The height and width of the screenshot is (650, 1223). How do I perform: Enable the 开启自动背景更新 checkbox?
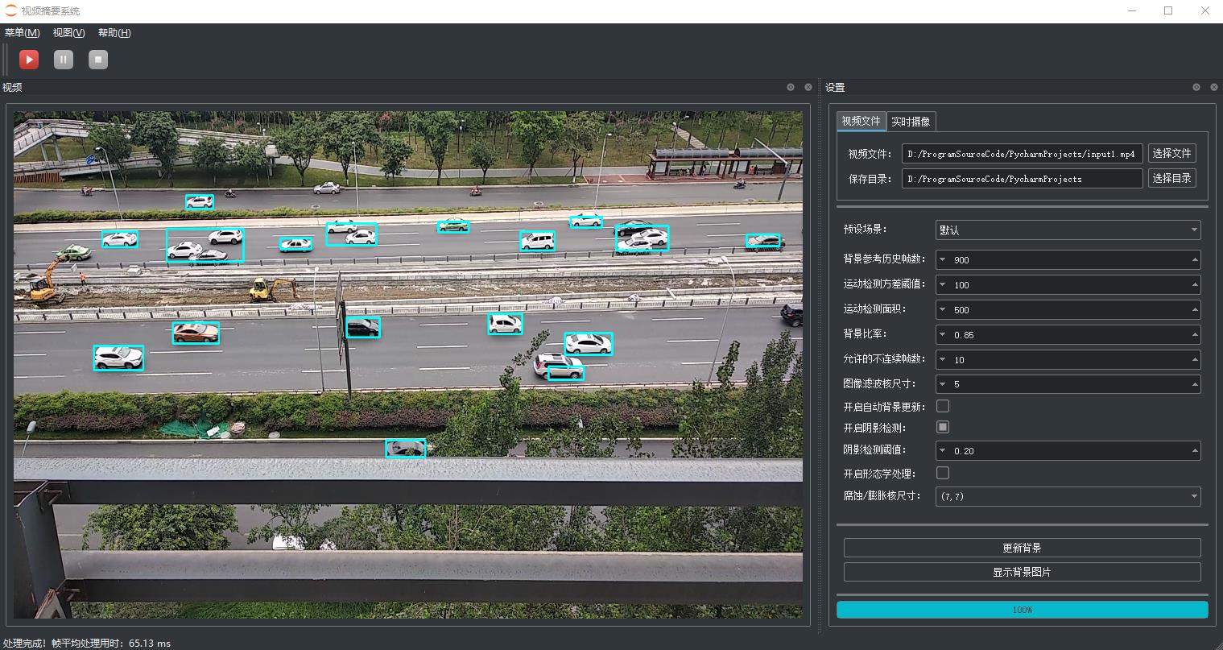(x=943, y=406)
